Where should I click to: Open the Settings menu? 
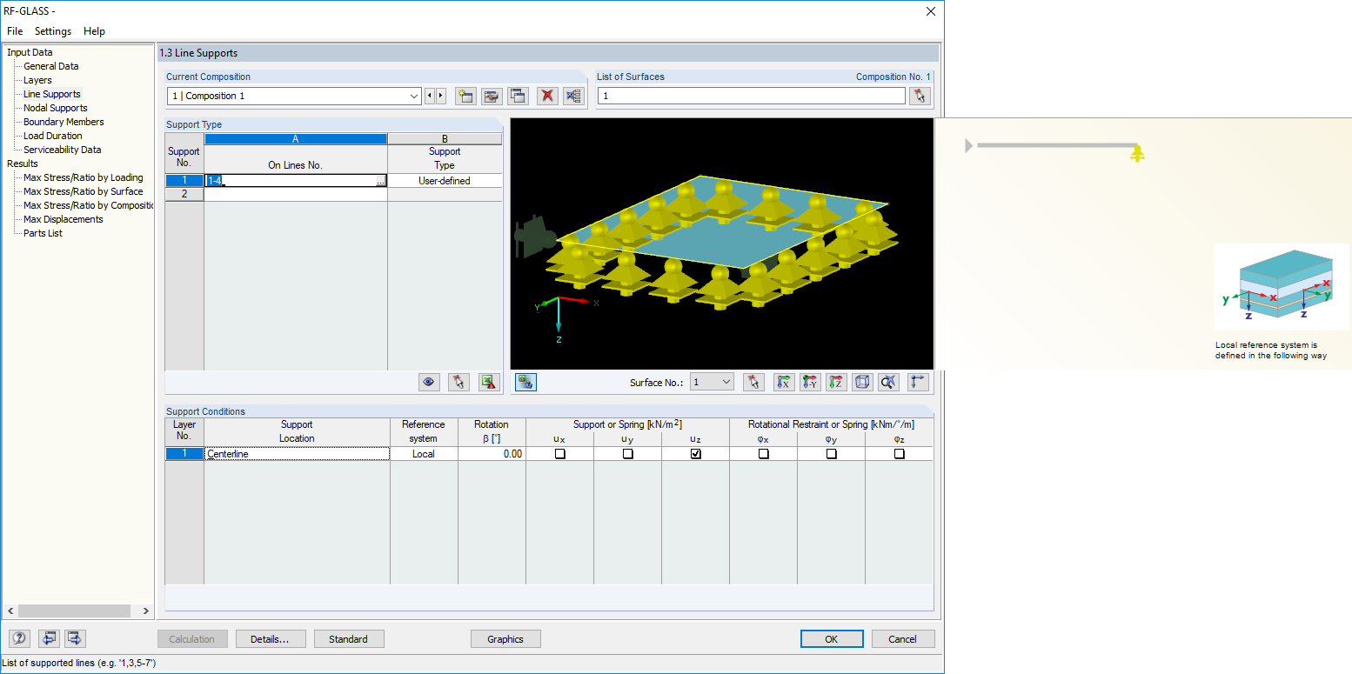[53, 31]
